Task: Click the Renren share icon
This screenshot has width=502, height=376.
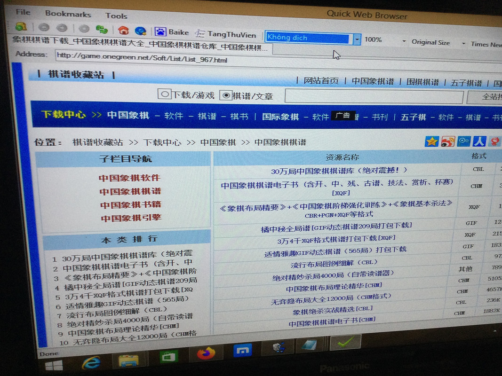Action: [479, 141]
